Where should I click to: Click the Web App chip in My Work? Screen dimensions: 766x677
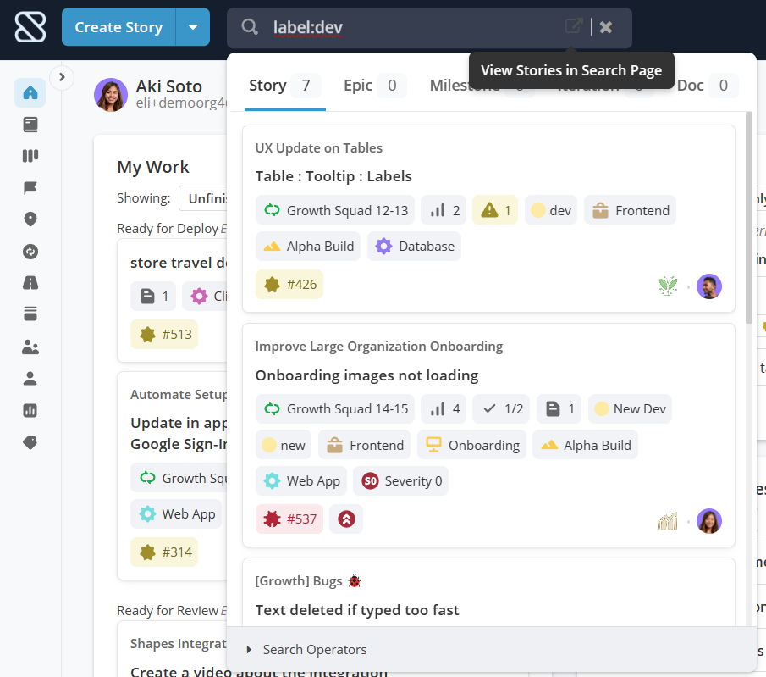point(176,514)
